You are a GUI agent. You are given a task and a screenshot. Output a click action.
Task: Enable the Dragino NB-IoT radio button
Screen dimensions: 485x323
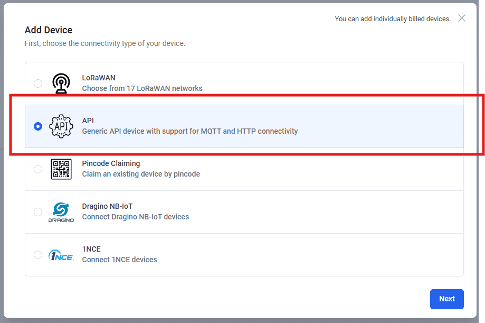click(x=38, y=212)
